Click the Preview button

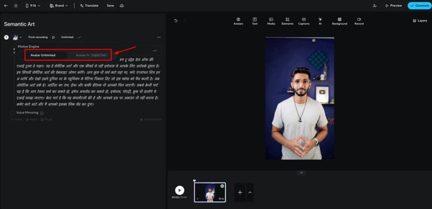393,5
